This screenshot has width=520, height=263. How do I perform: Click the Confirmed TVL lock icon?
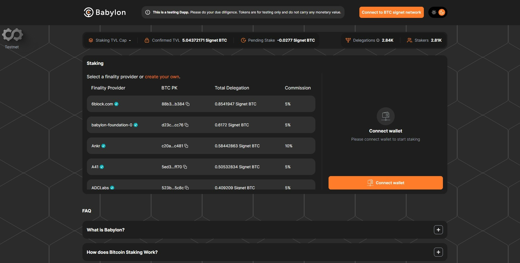click(147, 40)
